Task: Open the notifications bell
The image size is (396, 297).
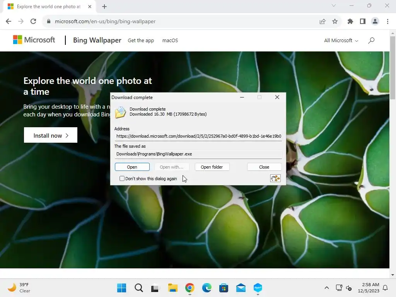Action: (386, 288)
